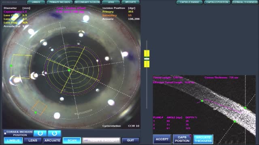The height and width of the screenshot is (145, 259).
Task: Select the green handle on yellow primary incision box
Action: point(11,66)
